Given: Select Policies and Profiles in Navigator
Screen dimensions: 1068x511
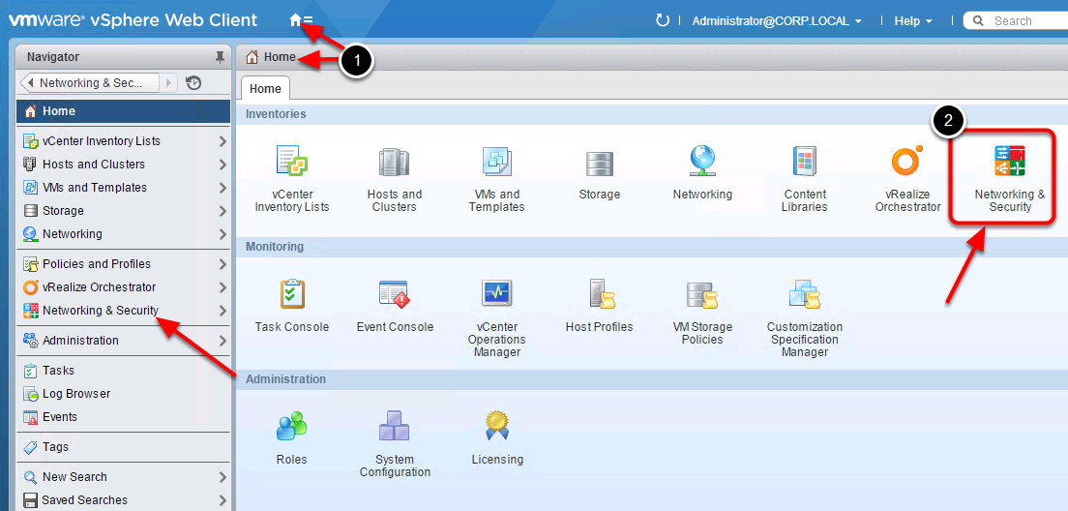Looking at the screenshot, I should (124, 263).
